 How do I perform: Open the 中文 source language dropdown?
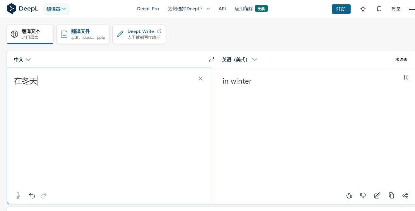(x=22, y=59)
